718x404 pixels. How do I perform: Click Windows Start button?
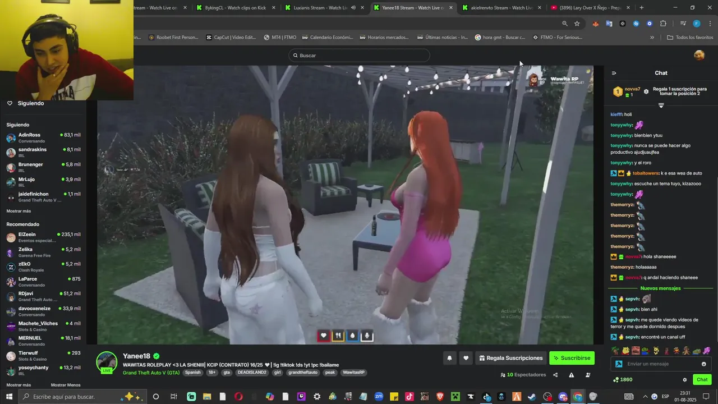(9, 397)
